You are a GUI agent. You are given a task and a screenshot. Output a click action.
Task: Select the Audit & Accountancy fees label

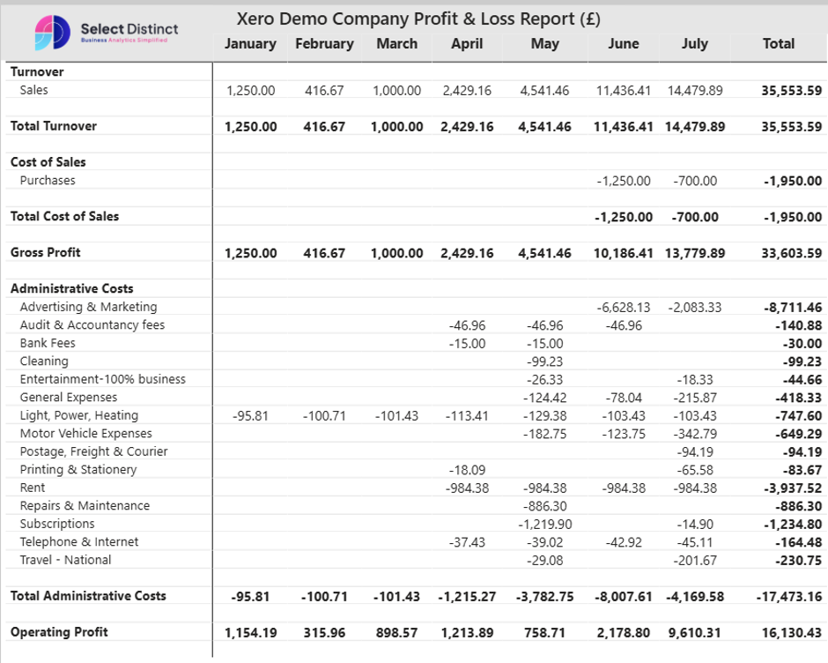(x=92, y=324)
